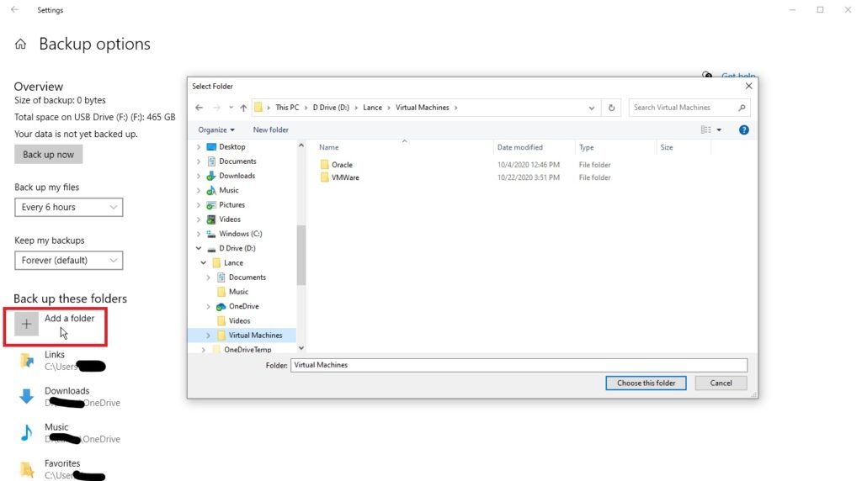
Task: Sort by Name column header
Action: pyautogui.click(x=329, y=147)
